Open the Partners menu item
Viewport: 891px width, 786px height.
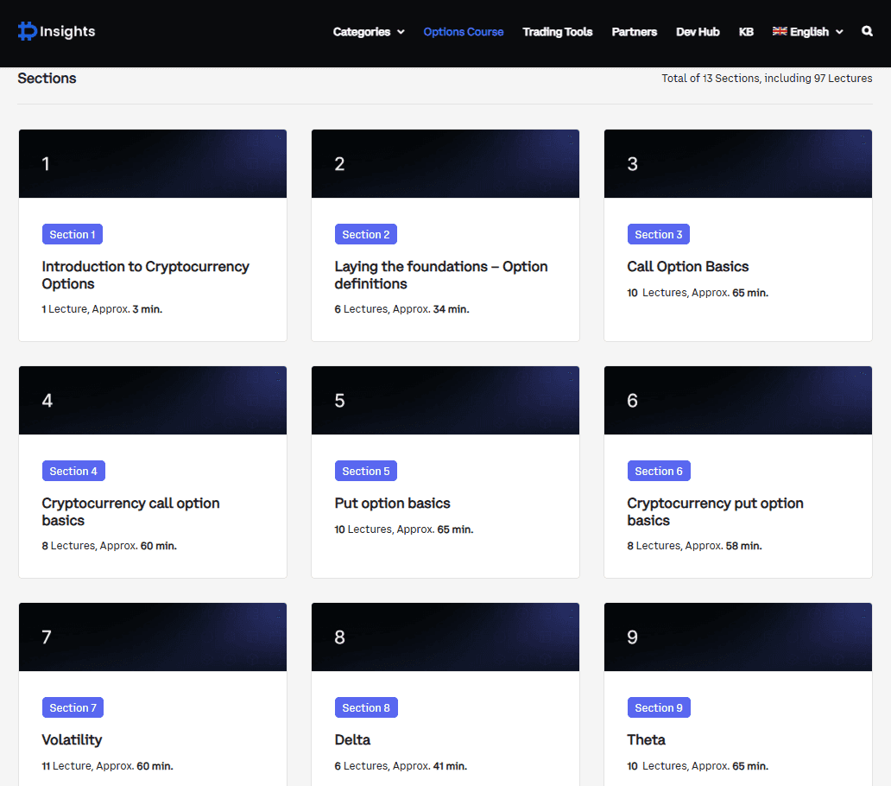(635, 32)
